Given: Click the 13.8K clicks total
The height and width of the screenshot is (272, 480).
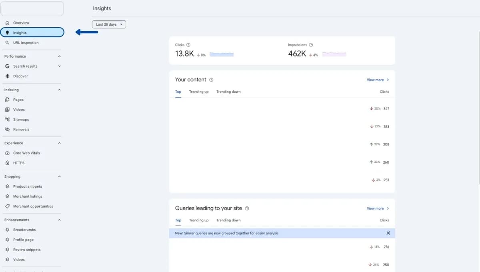Looking at the screenshot, I should click(184, 54).
